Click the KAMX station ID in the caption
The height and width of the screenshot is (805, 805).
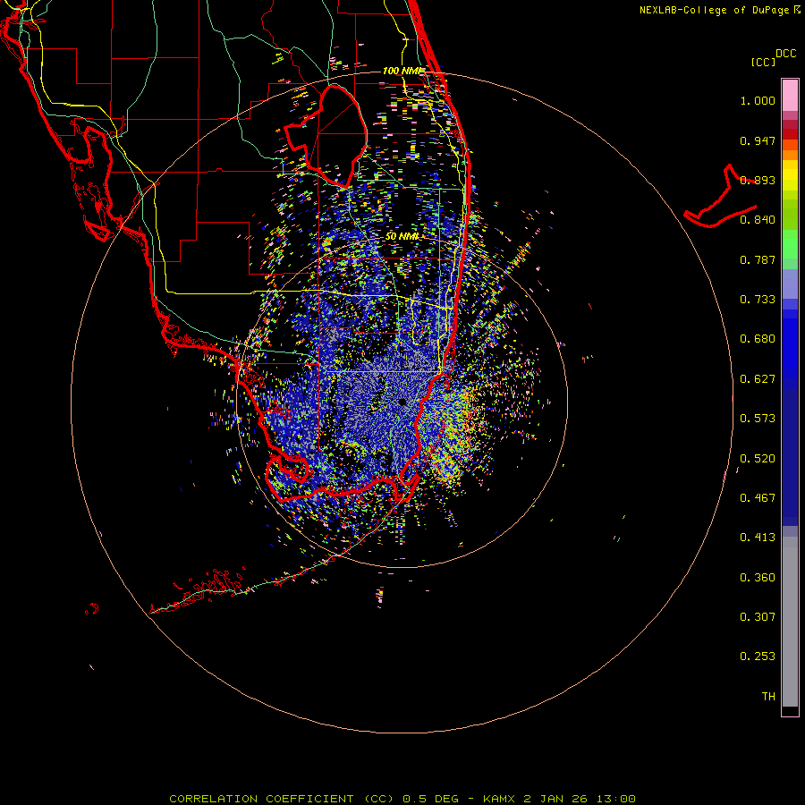click(x=498, y=799)
